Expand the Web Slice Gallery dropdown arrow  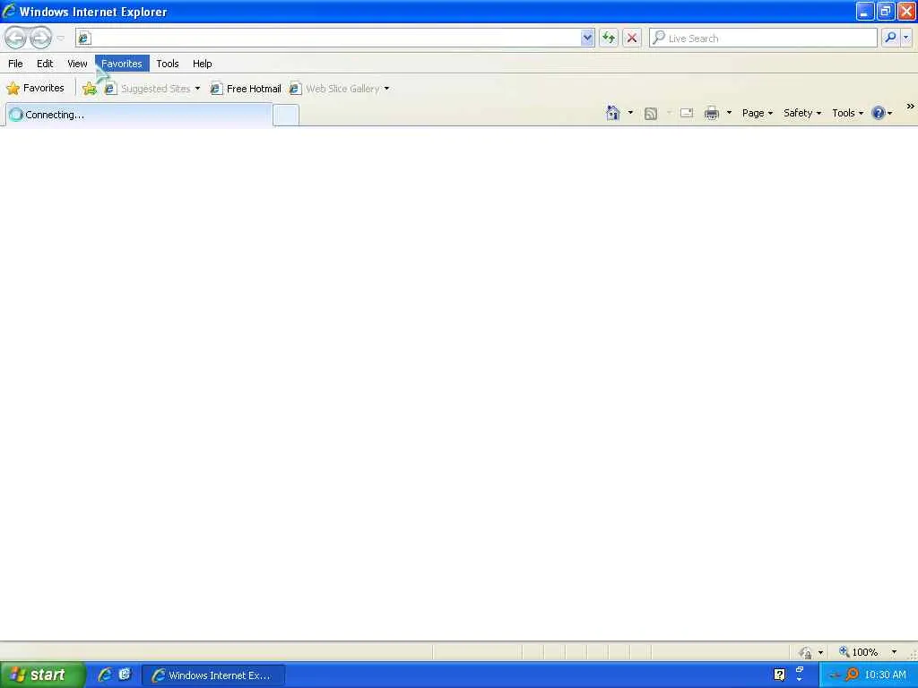pos(386,89)
